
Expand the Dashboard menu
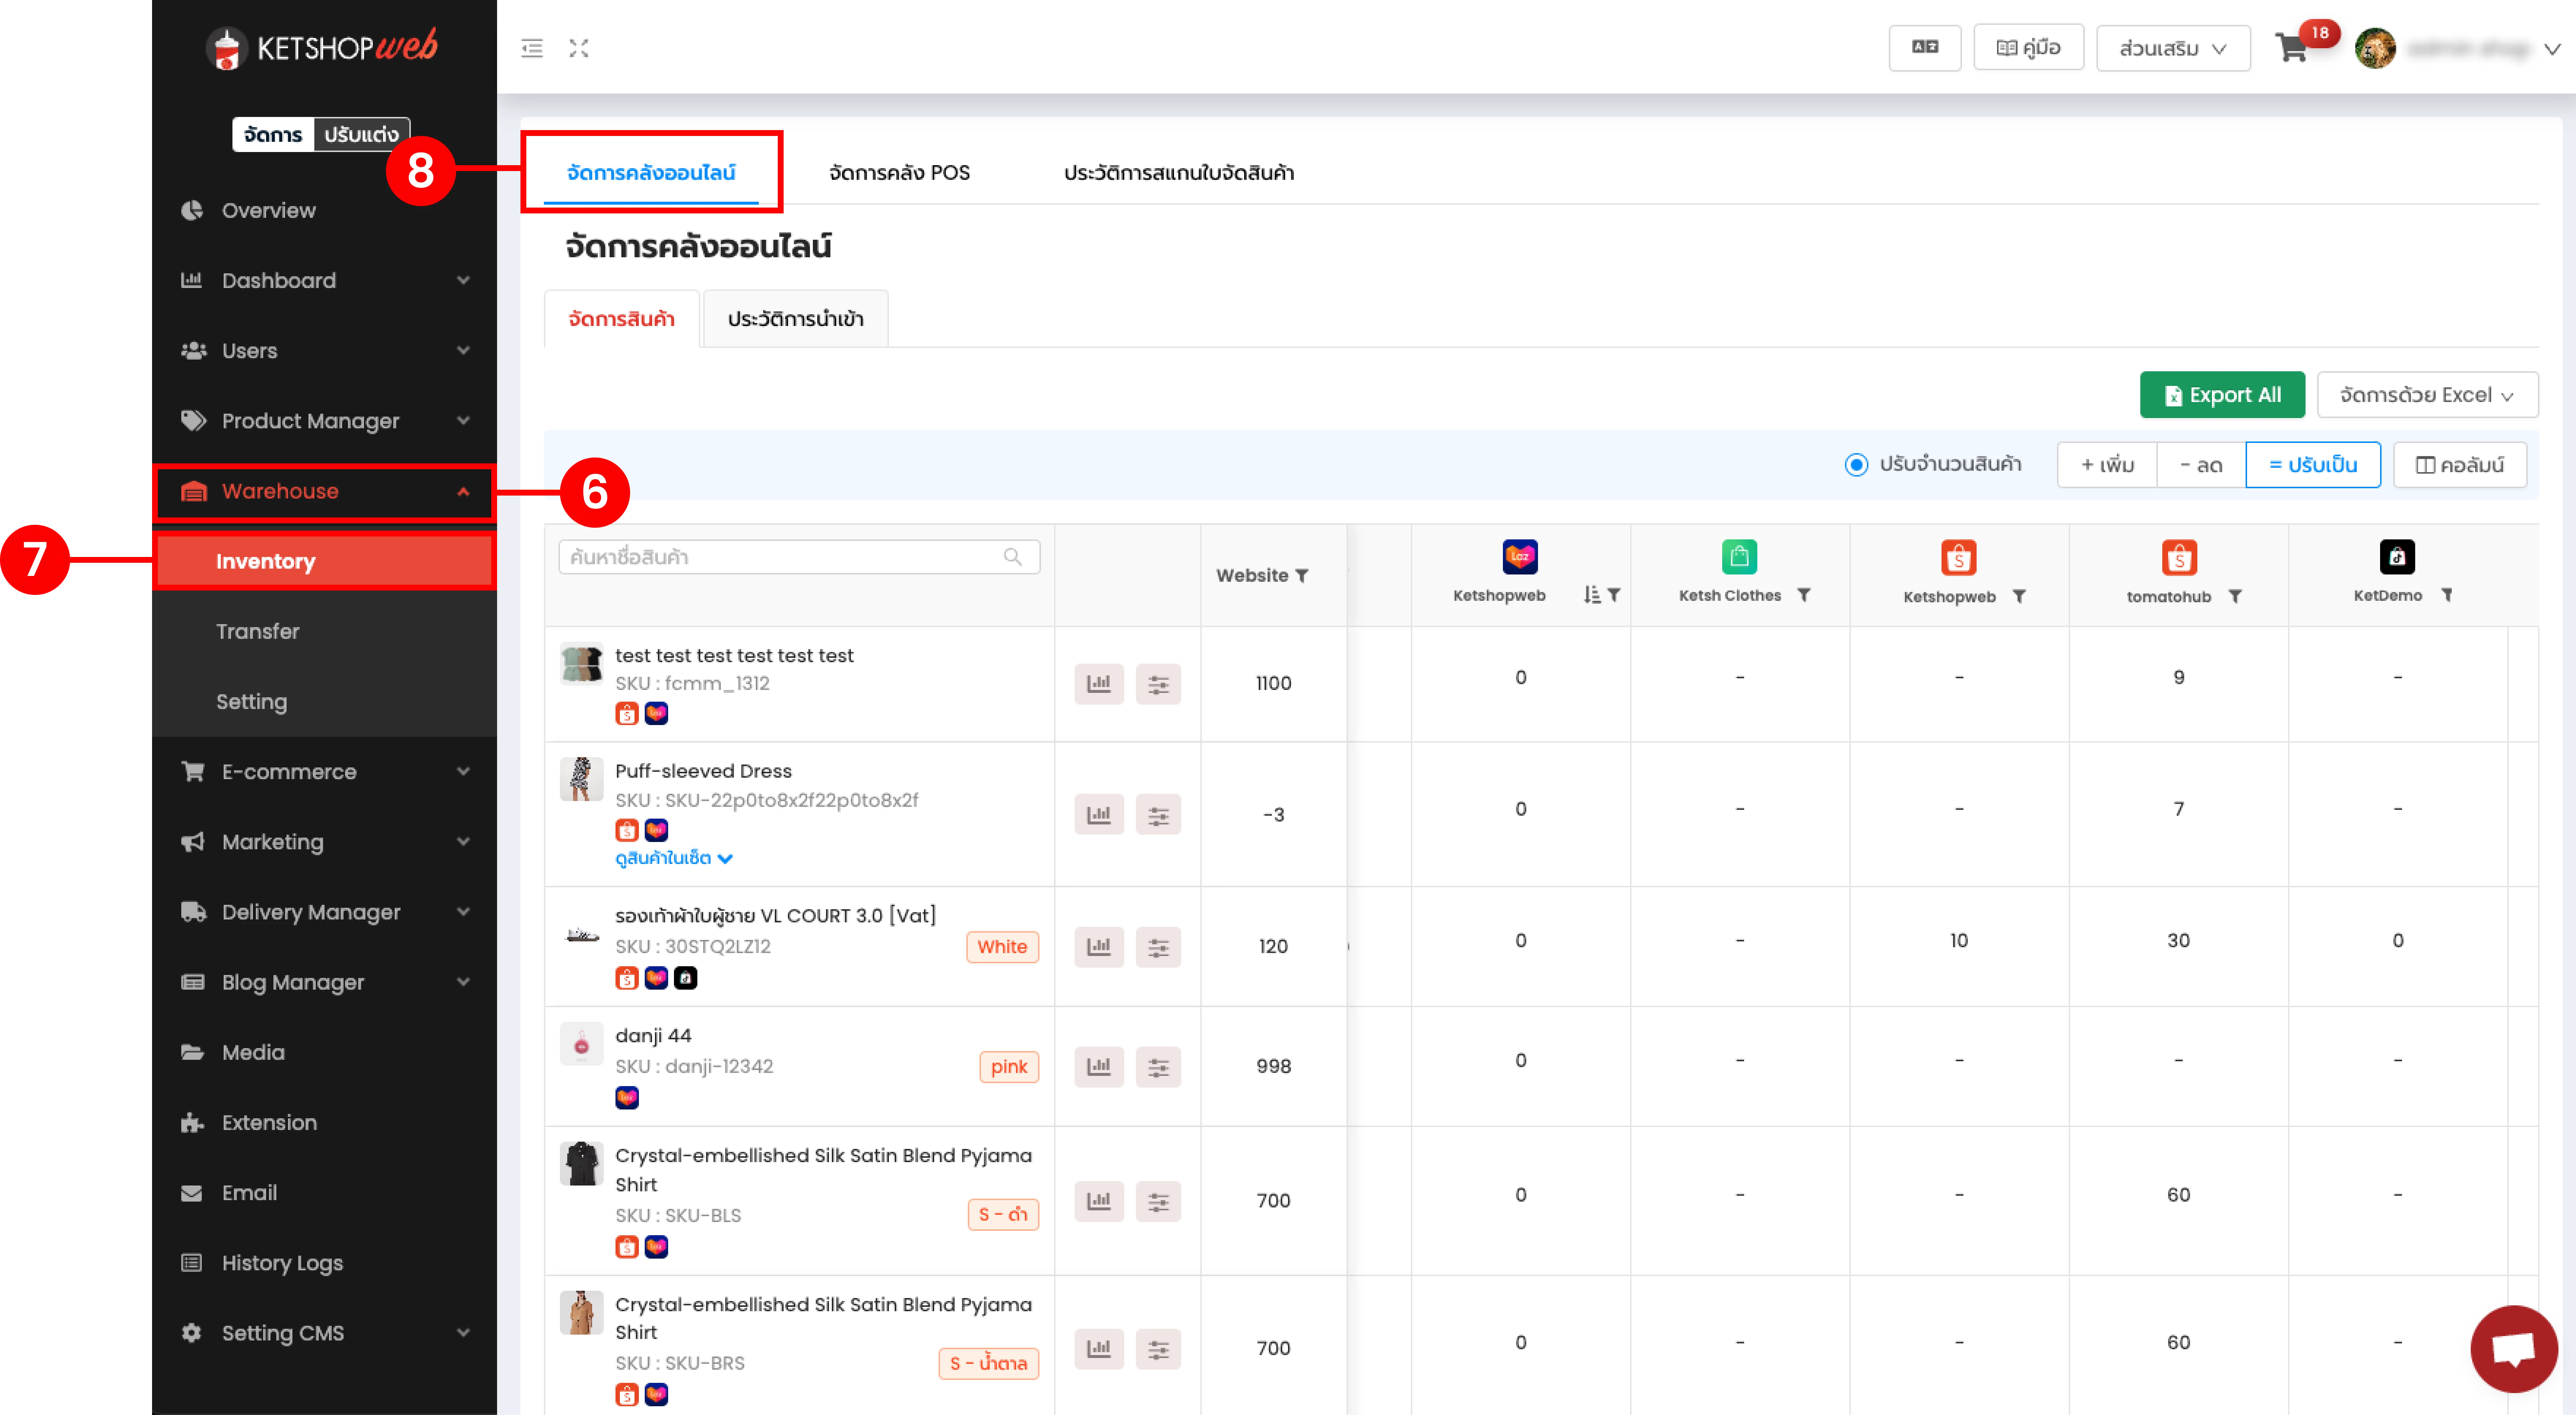(x=324, y=281)
